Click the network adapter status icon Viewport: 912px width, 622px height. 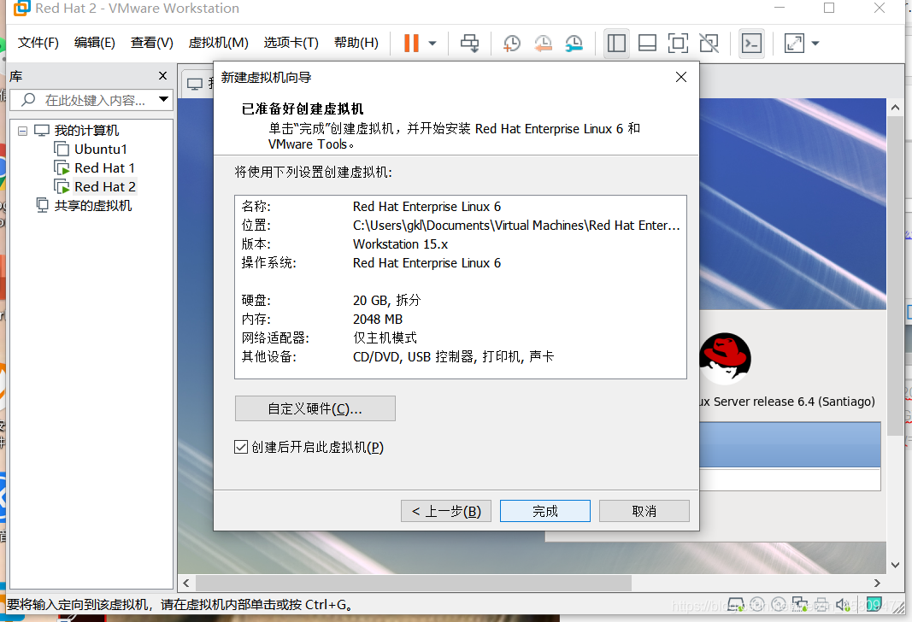pos(800,605)
